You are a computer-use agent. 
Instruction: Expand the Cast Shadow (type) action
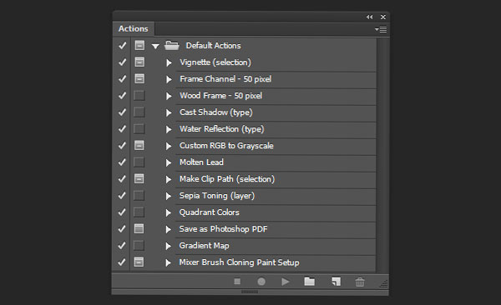pos(169,112)
